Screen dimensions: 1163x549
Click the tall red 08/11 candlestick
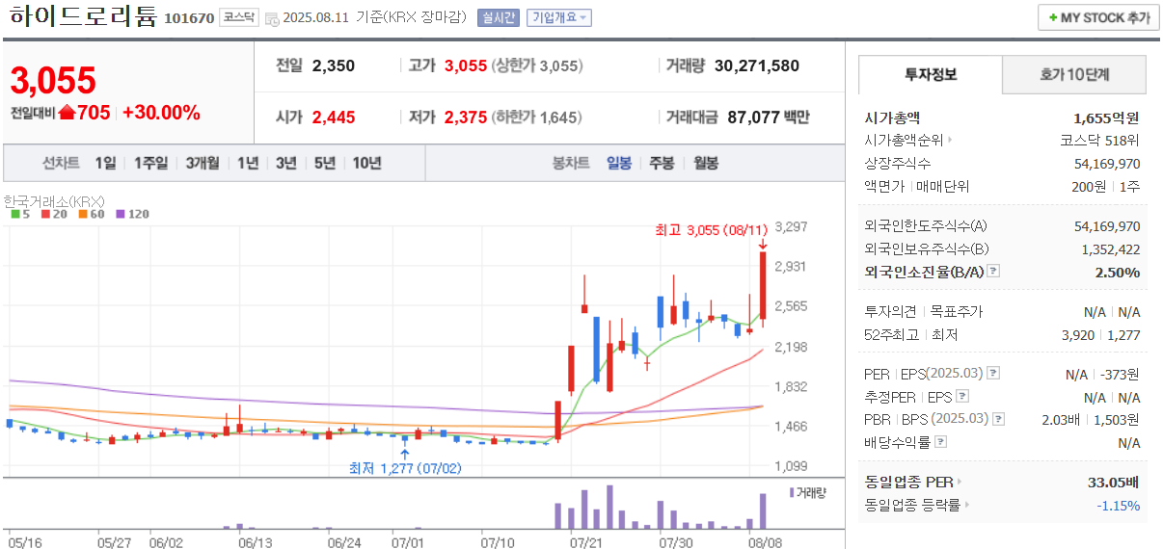tap(763, 285)
